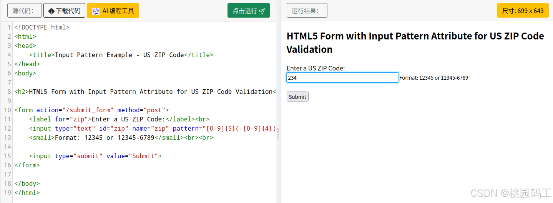Click line number 19 in the gutter
The width and height of the screenshot is (553, 203).
coord(7,193)
